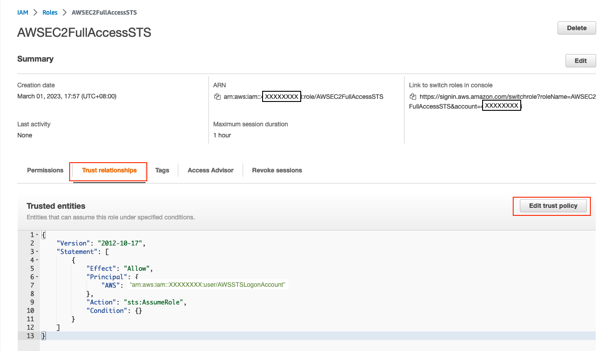Open the Tags tab
613x351 pixels.
tap(162, 170)
